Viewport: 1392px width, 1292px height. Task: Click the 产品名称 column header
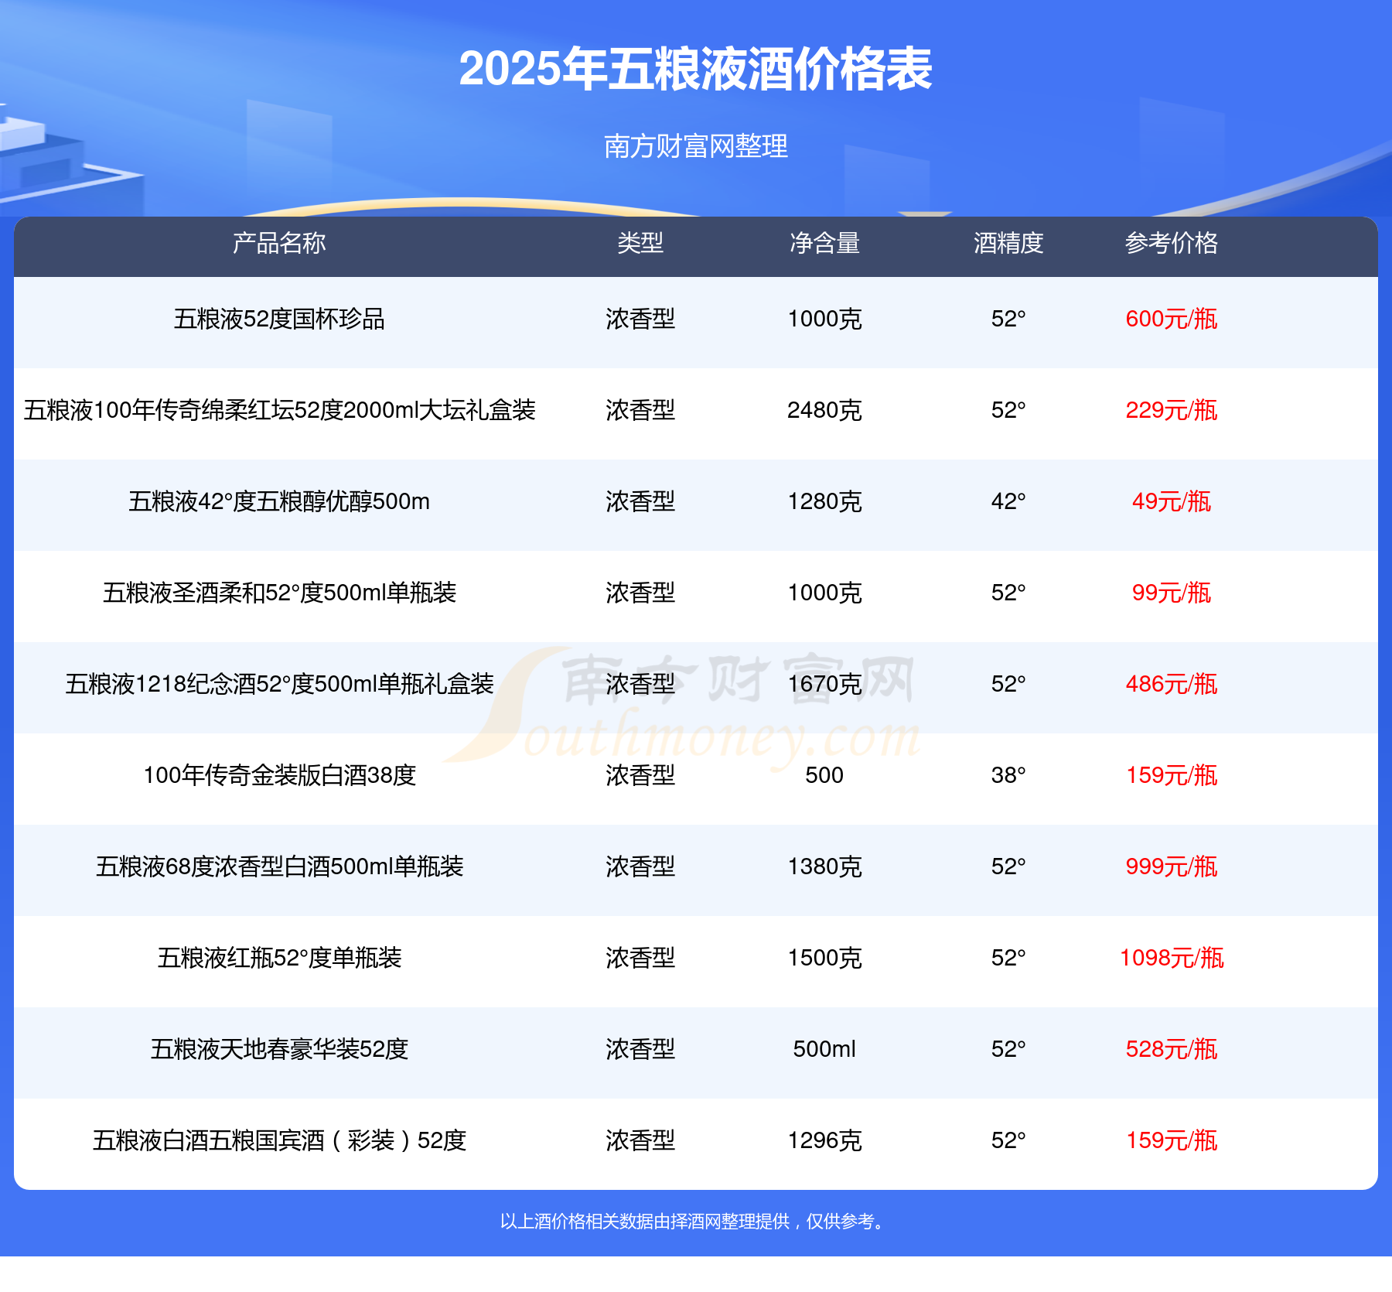pyautogui.click(x=279, y=243)
